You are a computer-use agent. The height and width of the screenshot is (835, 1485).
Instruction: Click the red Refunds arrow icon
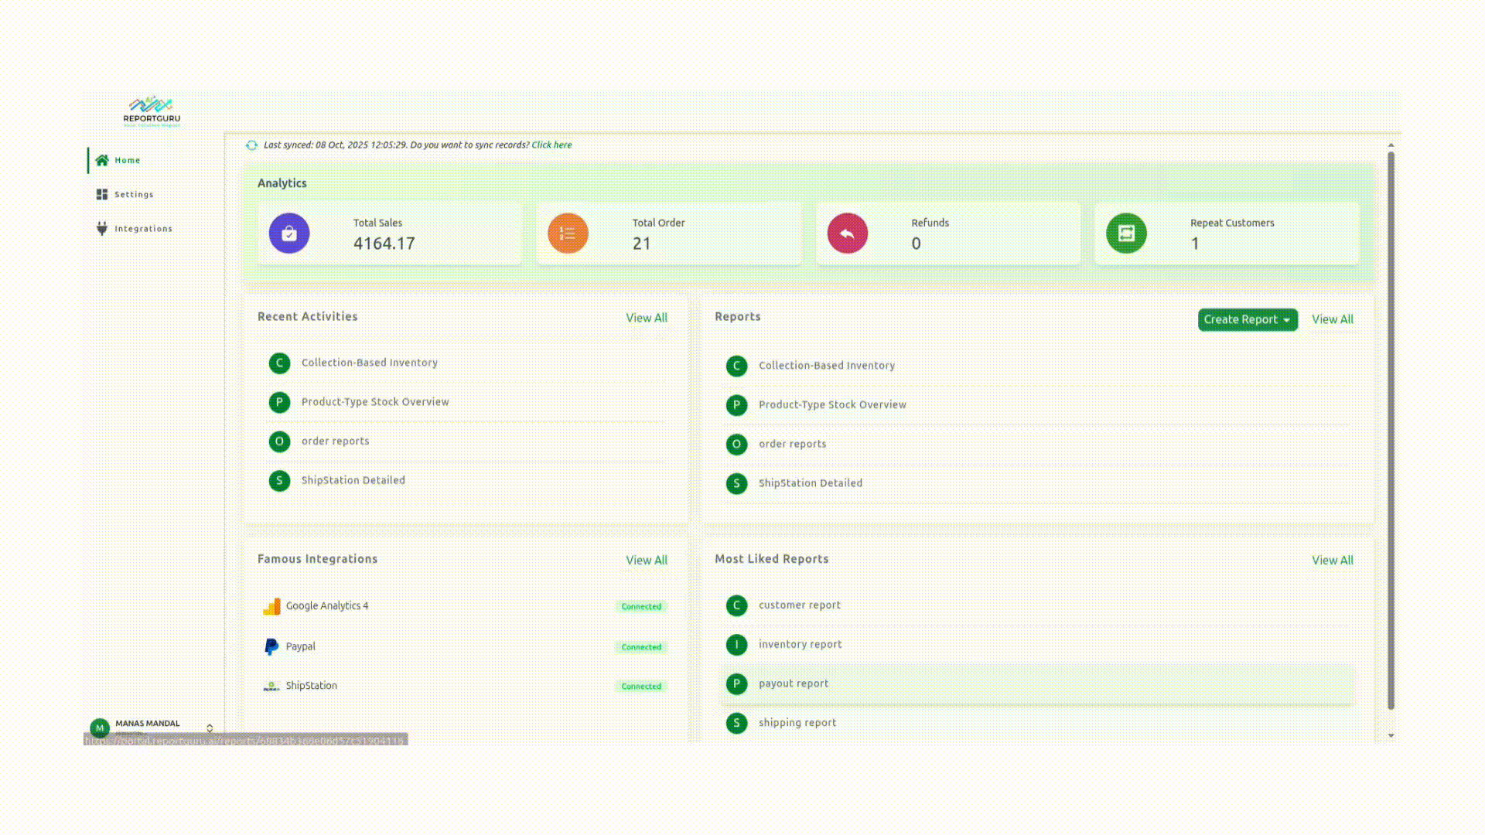click(x=847, y=233)
